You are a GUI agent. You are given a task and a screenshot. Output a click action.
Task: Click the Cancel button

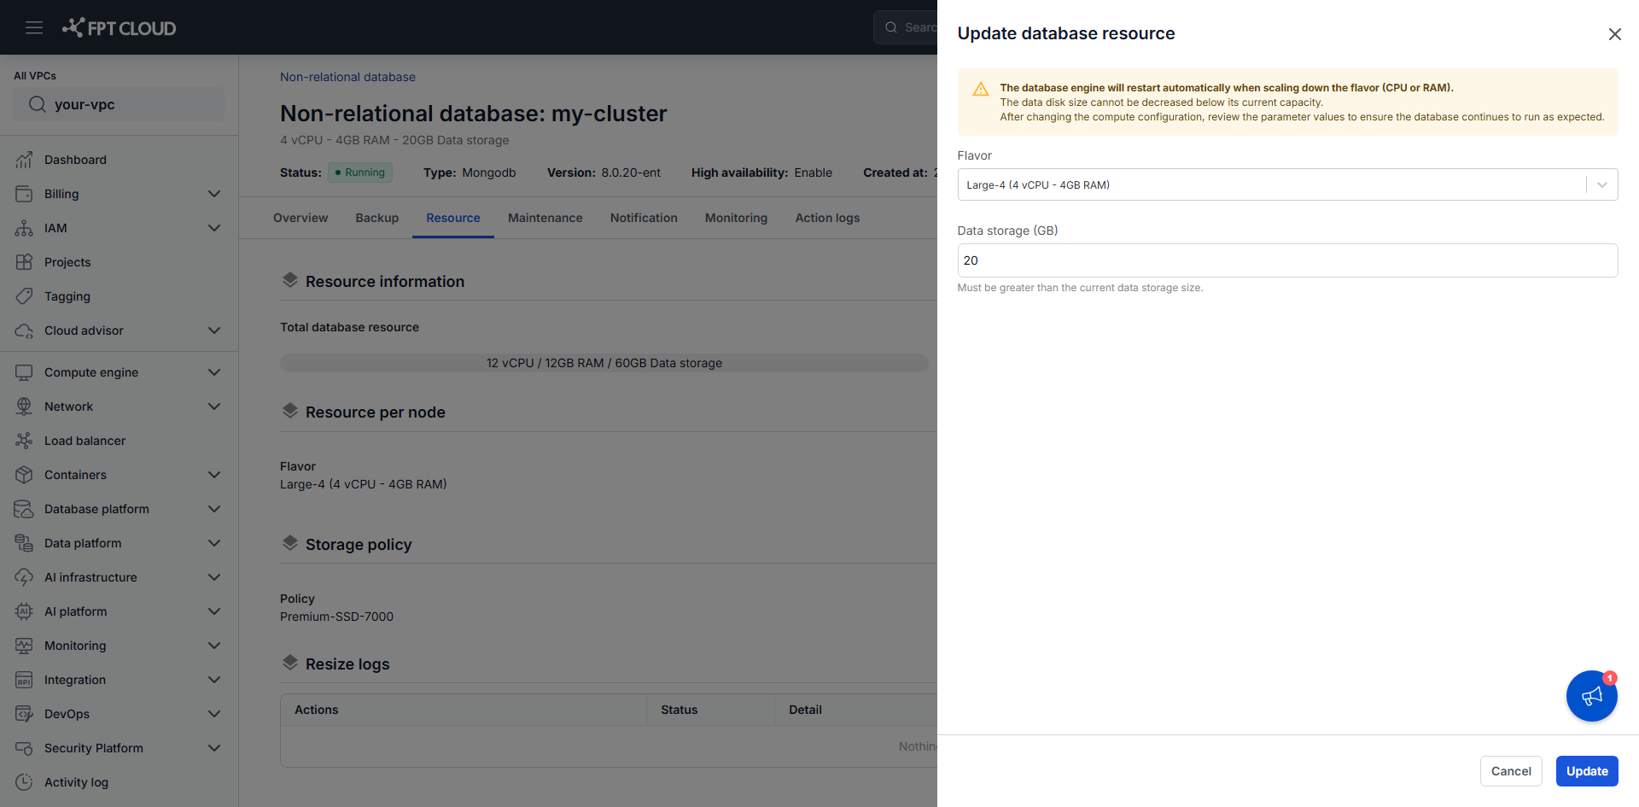pos(1511,771)
